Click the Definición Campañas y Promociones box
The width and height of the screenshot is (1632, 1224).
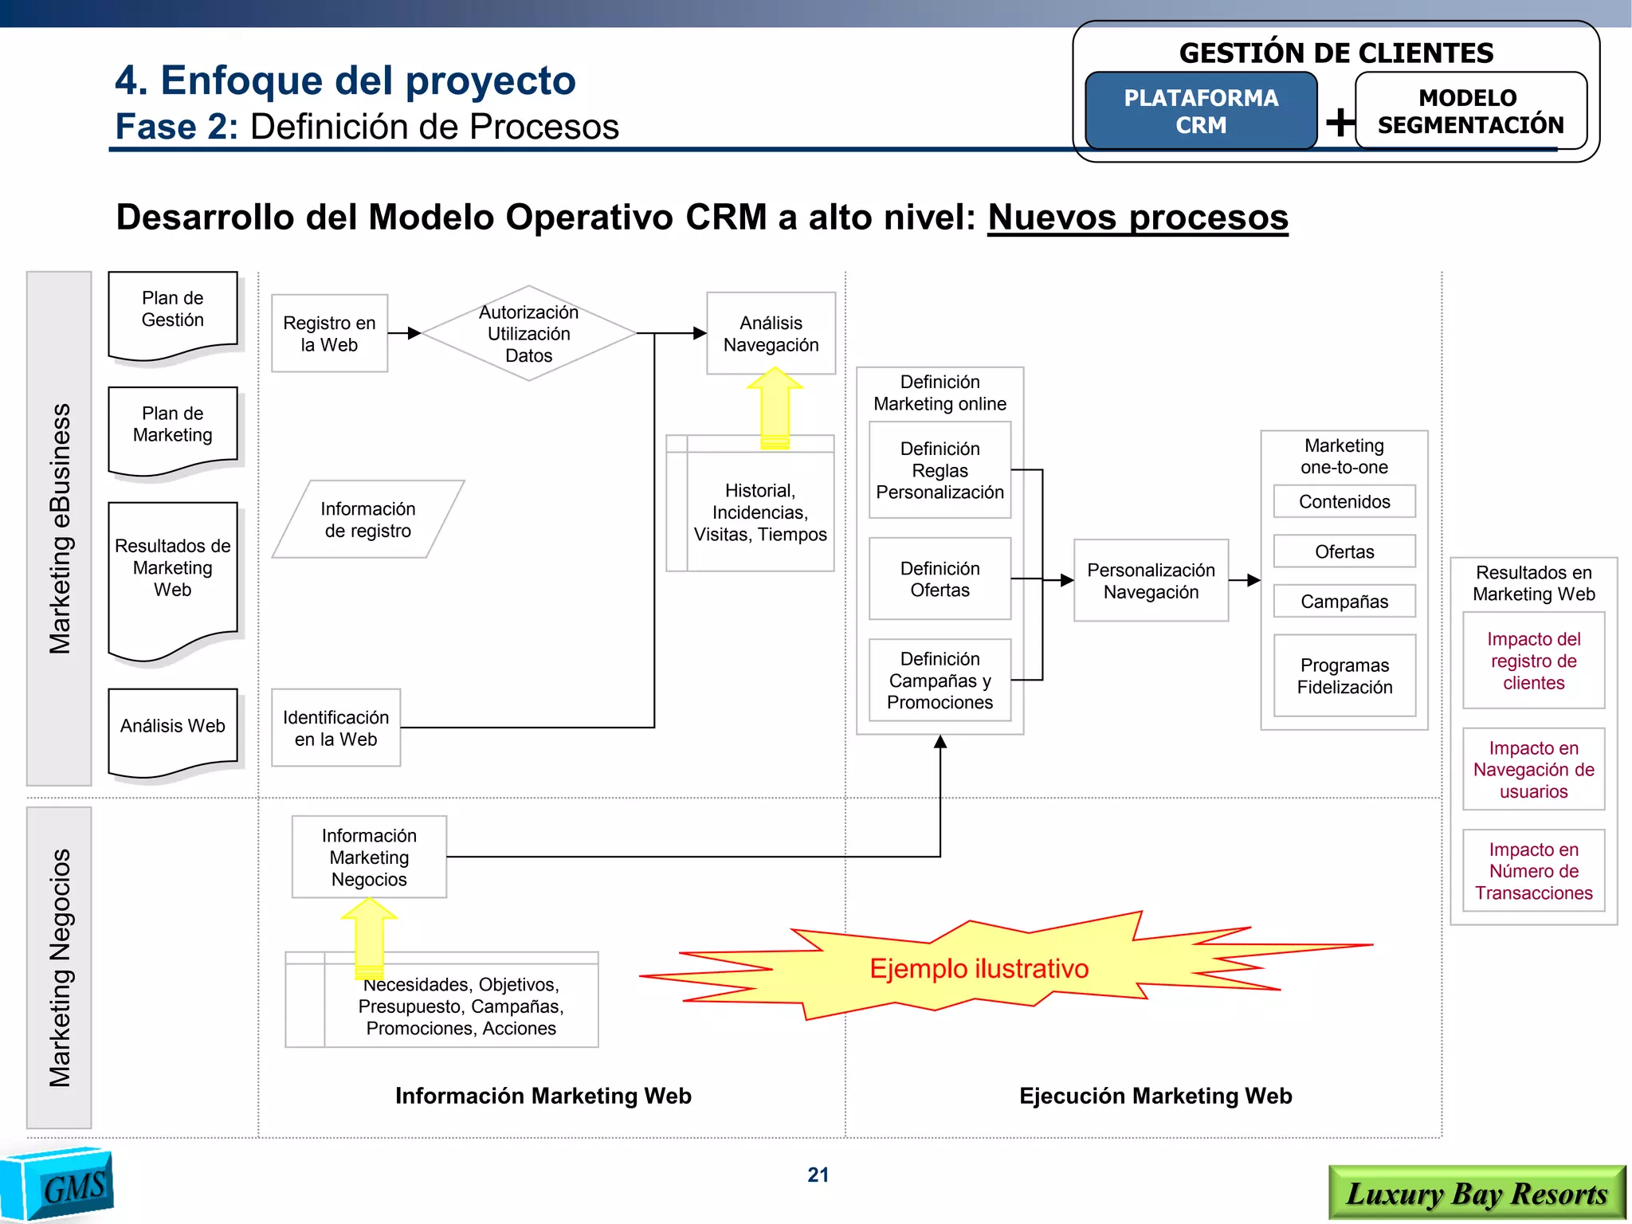coord(940,680)
